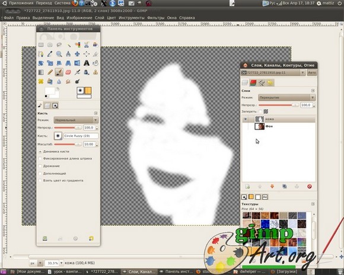Select the Pencil tool
344x275 pixels.
pyautogui.click(x=50, y=72)
